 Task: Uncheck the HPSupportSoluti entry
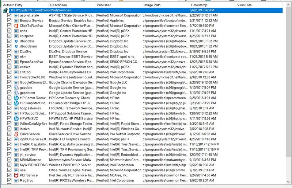[x=9, y=113]
